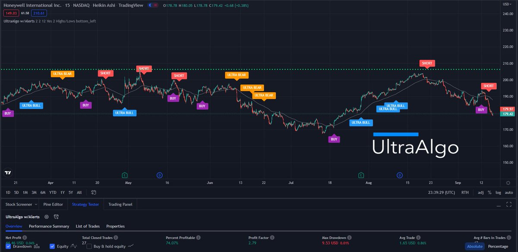The image size is (518, 252).
Task: Select the Strategy Tester tab
Action: tap(86, 205)
